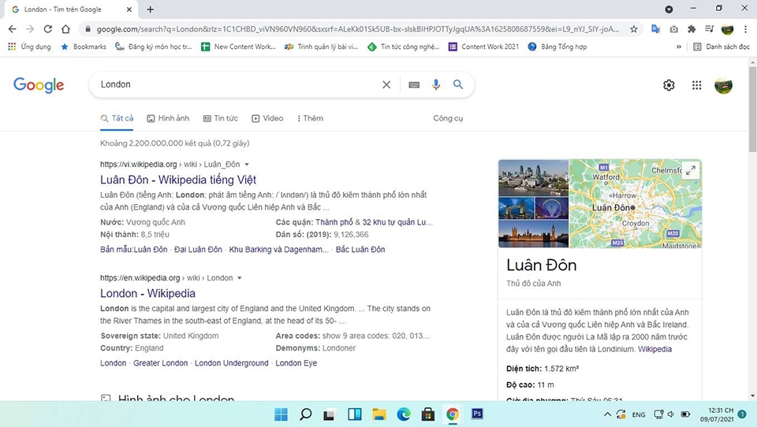Open Google search settings gear
The height and width of the screenshot is (427, 757).
point(669,85)
